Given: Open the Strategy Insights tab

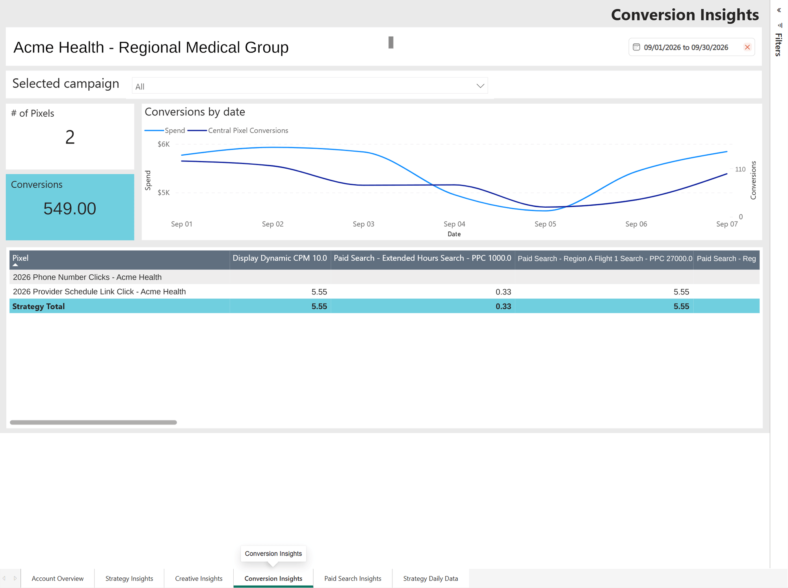Looking at the screenshot, I should pos(129,578).
